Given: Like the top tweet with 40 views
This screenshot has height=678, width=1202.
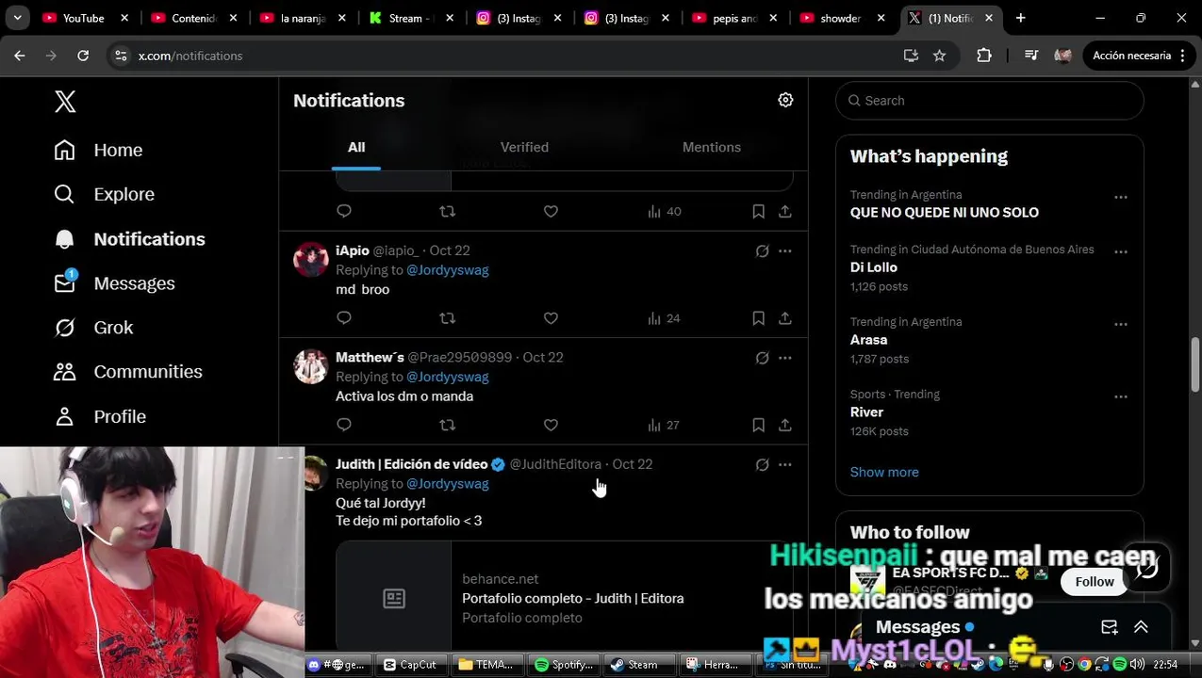Looking at the screenshot, I should click(x=551, y=212).
